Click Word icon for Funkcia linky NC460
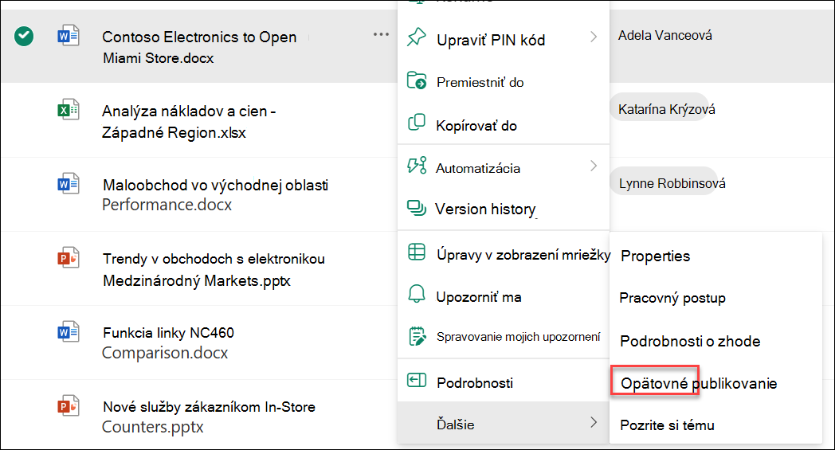Screen dimensions: 835x450 click(x=69, y=332)
